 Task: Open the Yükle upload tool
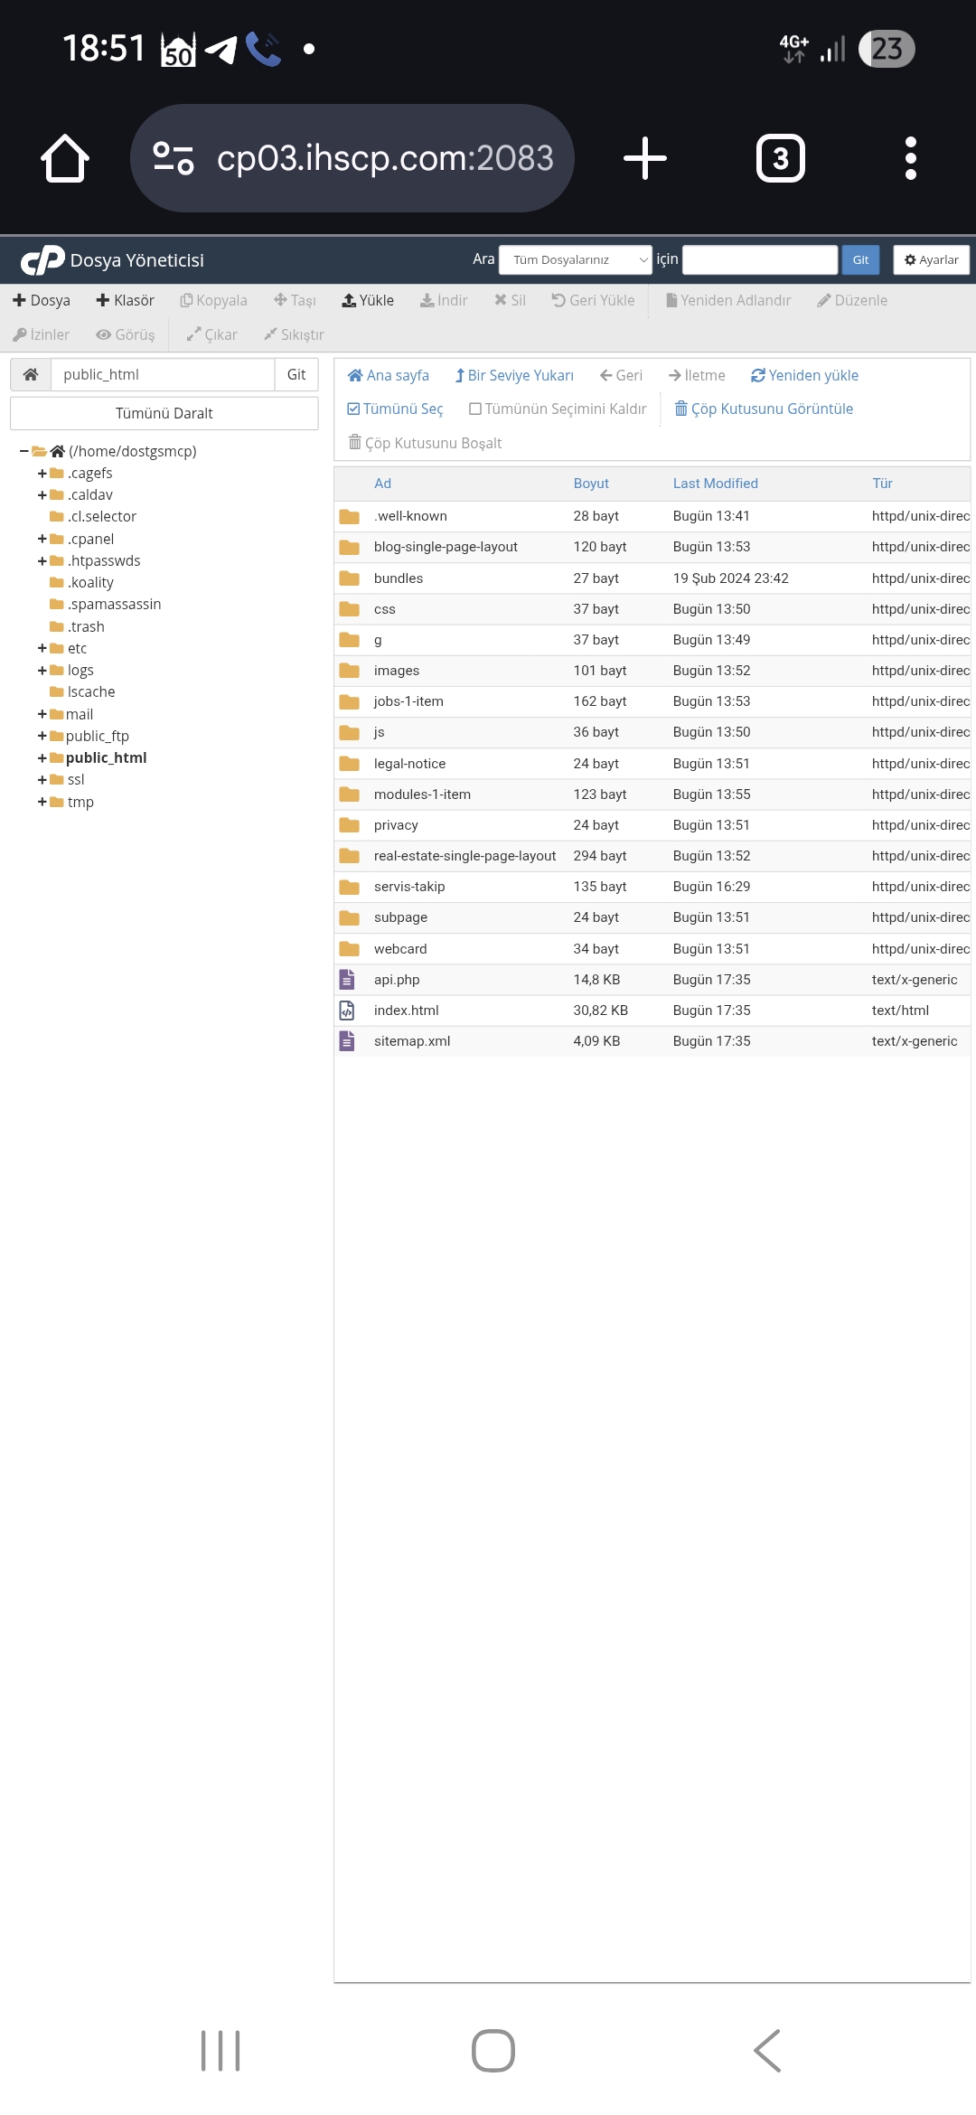tap(368, 300)
